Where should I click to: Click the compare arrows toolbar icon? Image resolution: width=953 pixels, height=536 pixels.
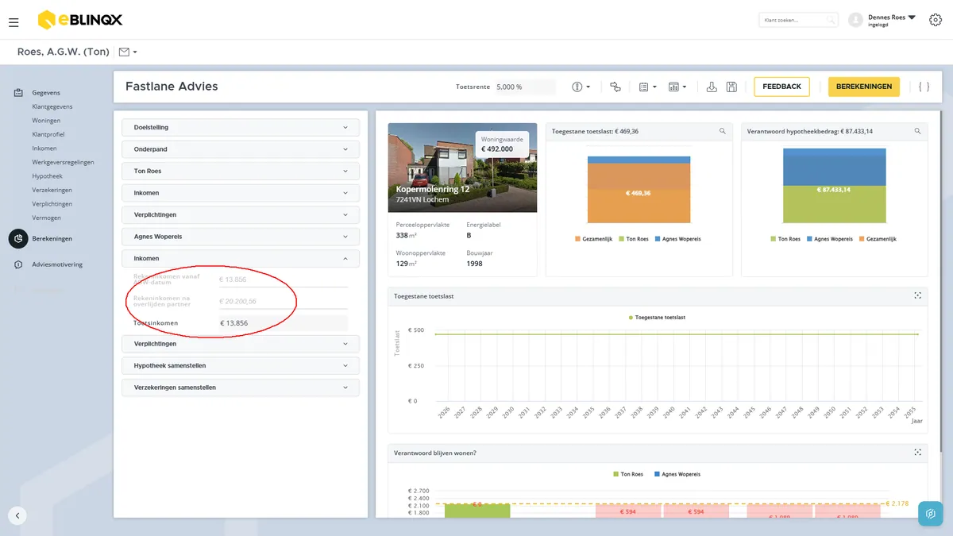coord(615,87)
